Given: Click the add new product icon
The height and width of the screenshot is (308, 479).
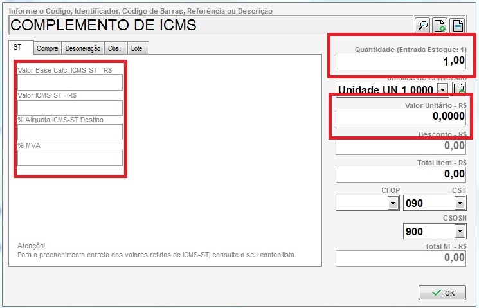Looking at the screenshot, I should pyautogui.click(x=440, y=26).
